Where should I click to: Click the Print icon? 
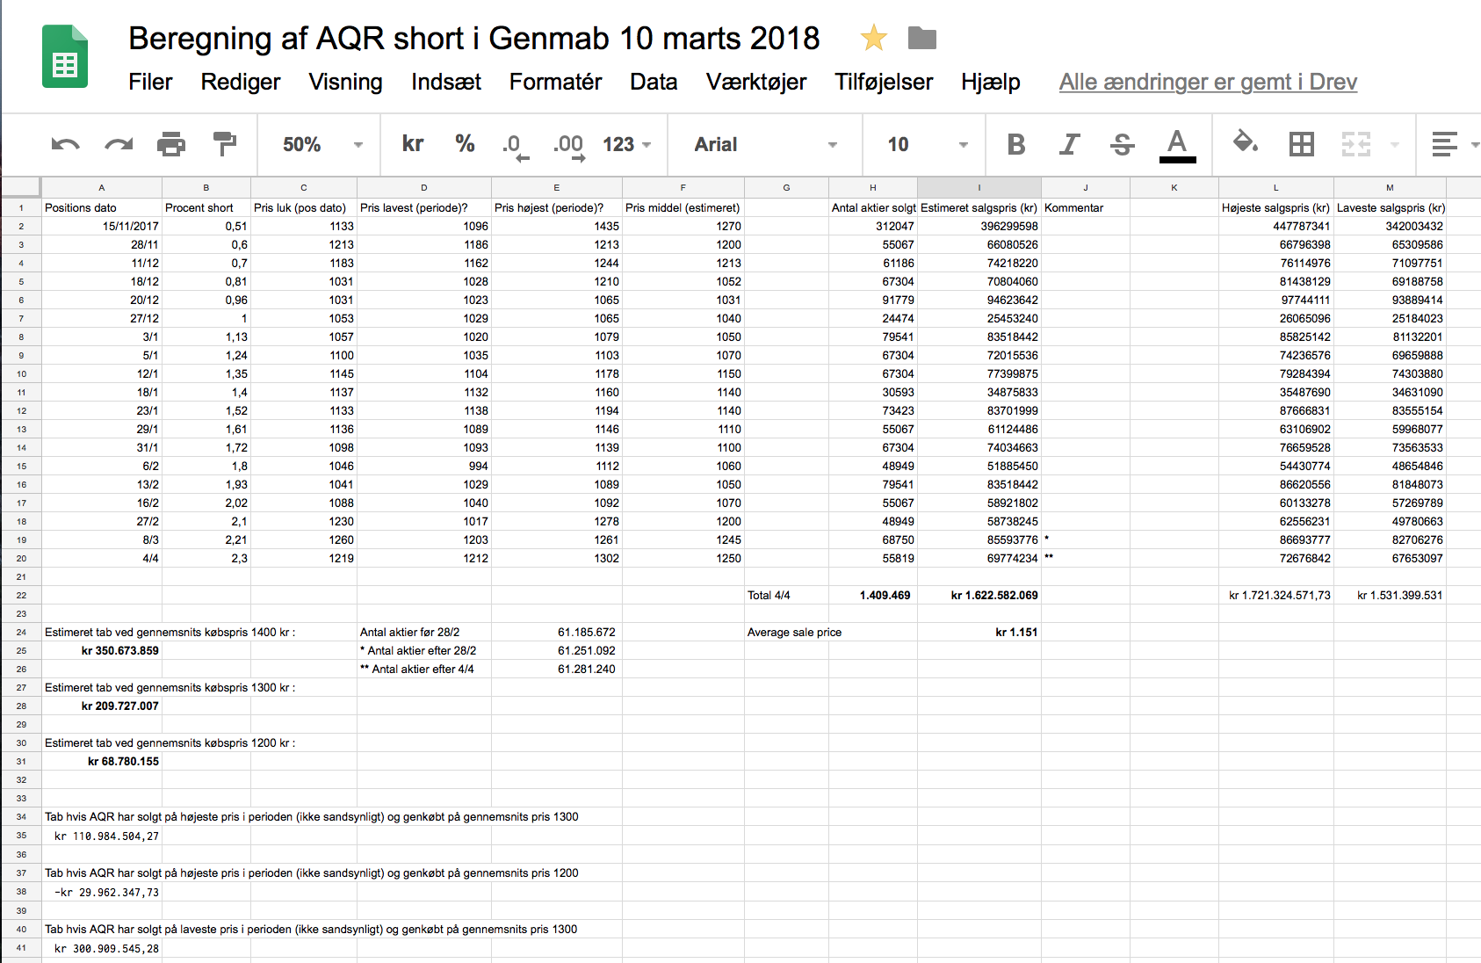click(x=171, y=144)
